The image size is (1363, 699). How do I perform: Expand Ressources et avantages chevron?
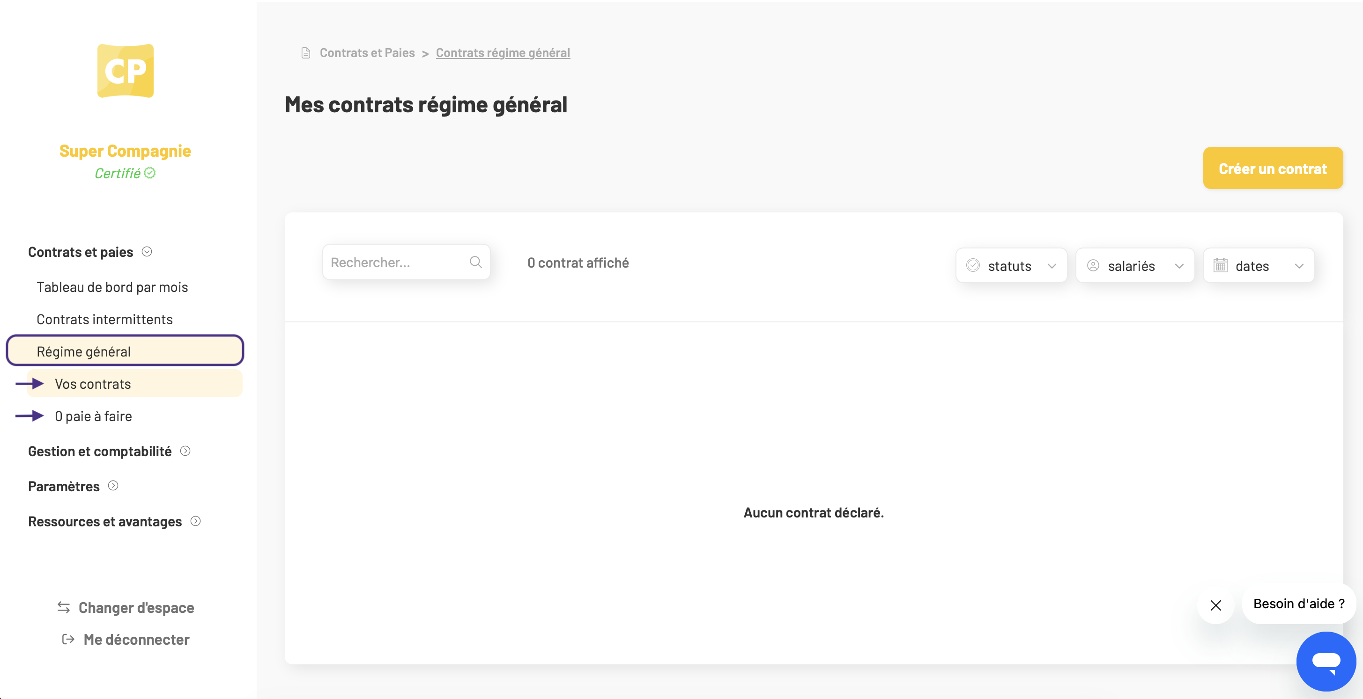pos(196,521)
